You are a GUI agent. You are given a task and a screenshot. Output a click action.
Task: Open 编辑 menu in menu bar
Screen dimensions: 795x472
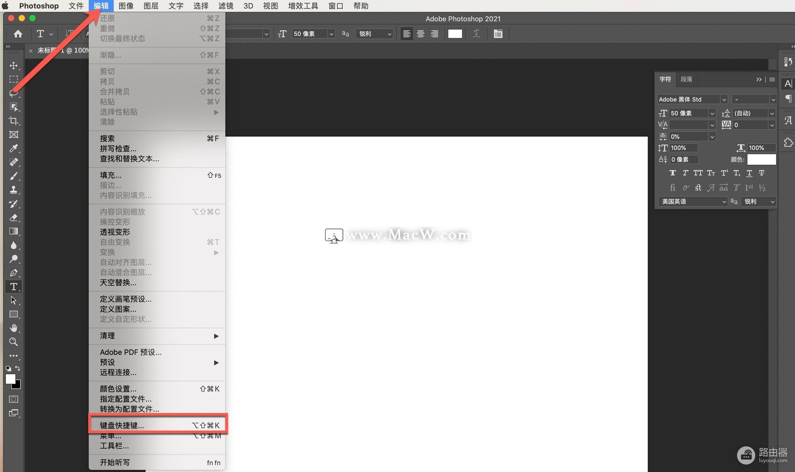pos(101,6)
